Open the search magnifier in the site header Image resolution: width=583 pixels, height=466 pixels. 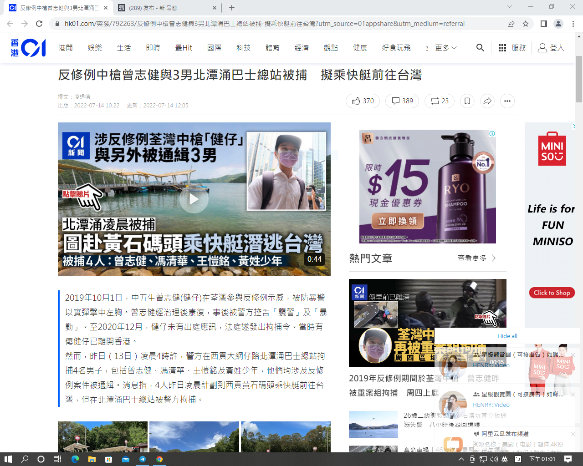point(480,48)
